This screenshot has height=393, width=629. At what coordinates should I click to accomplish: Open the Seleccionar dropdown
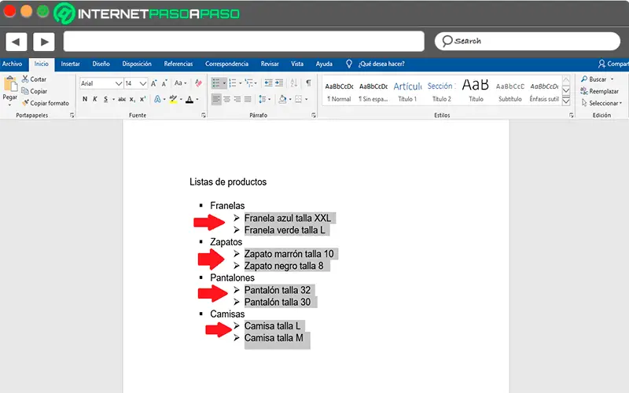[x=601, y=103]
